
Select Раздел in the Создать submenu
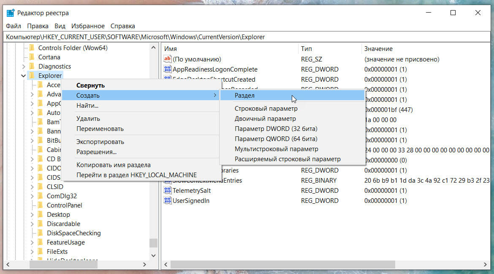tap(292, 95)
